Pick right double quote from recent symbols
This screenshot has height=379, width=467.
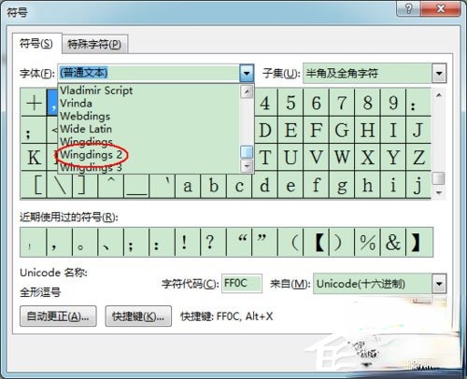pyautogui.click(x=264, y=243)
